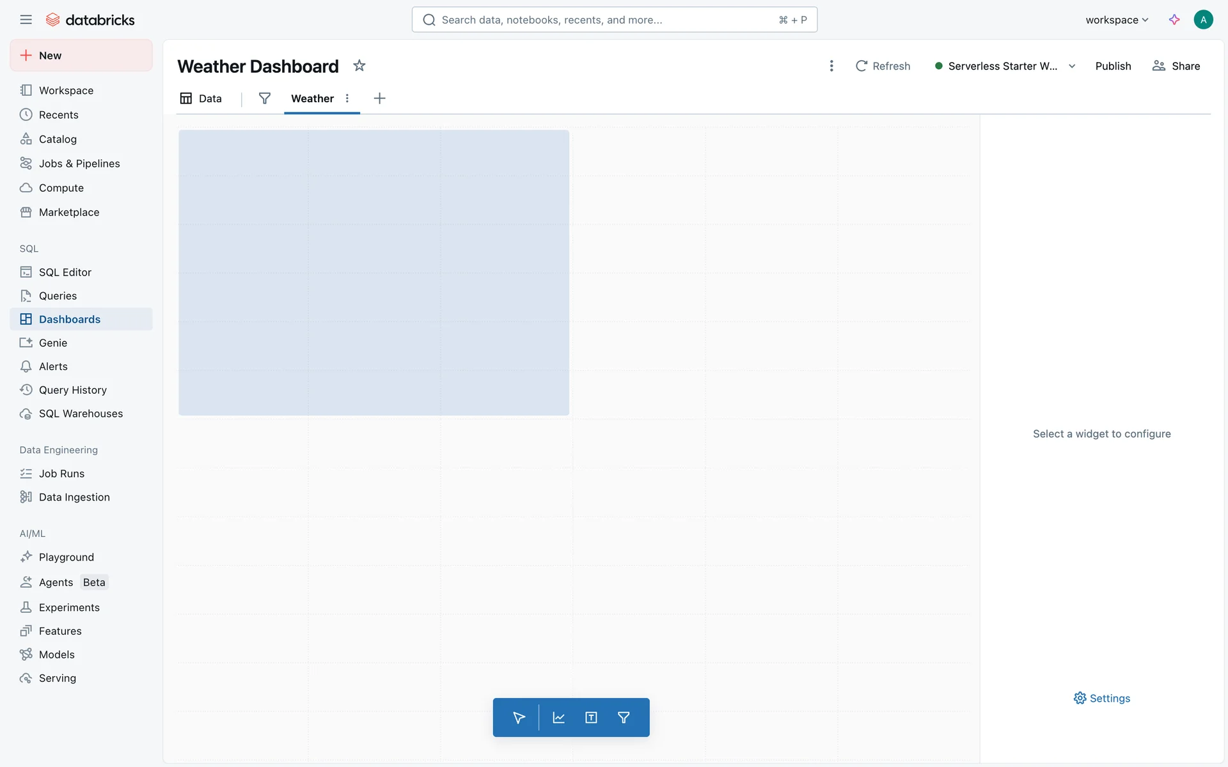Select the pointer selection tool
This screenshot has height=767, width=1228.
519,717
